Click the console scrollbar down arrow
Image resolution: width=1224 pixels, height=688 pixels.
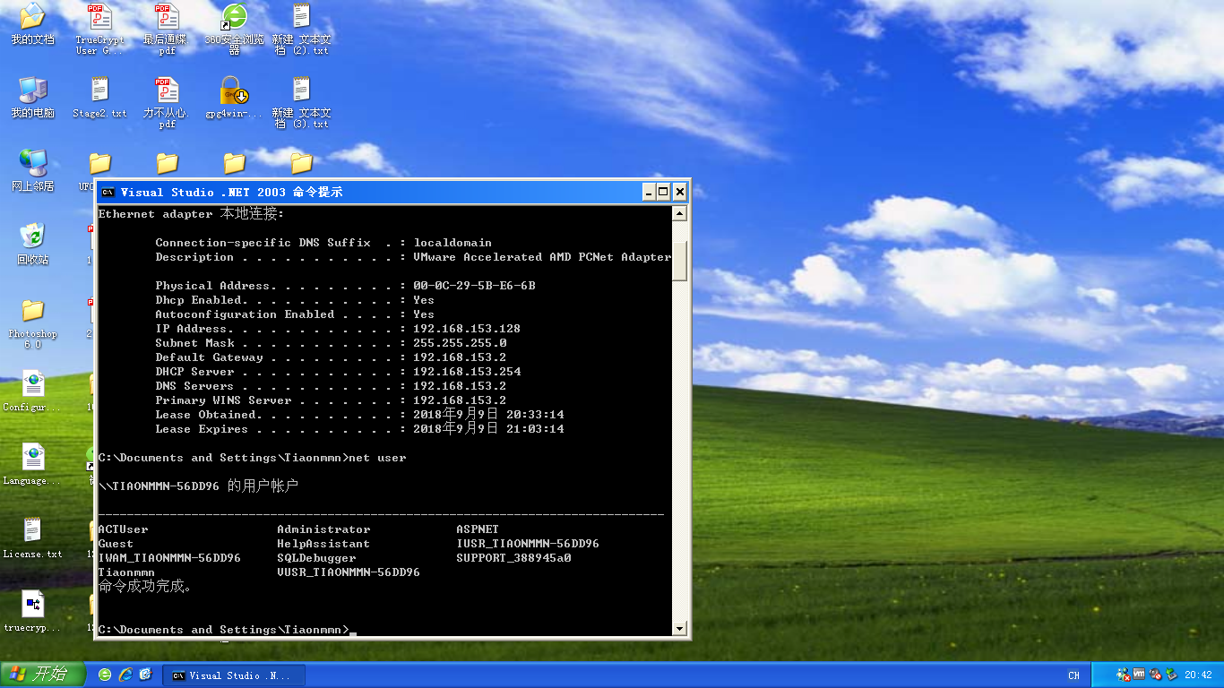679,629
